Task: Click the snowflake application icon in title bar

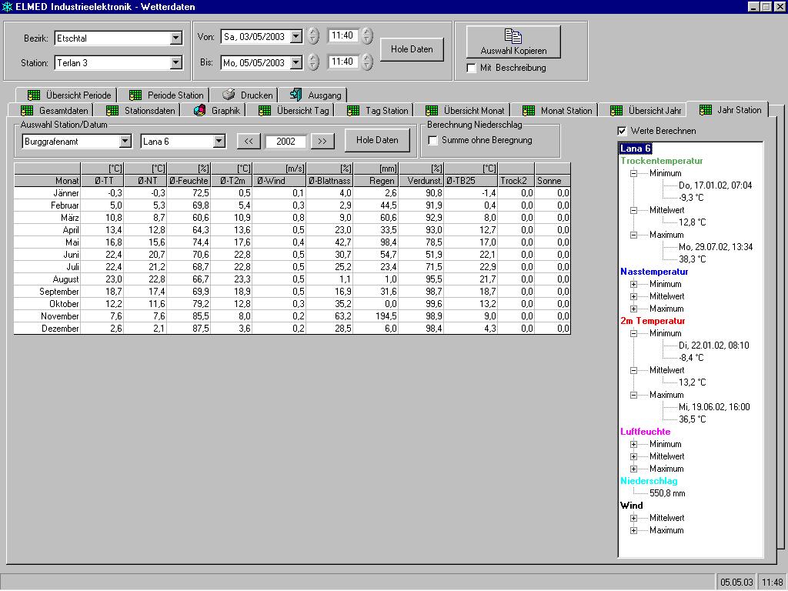Action: (7, 7)
